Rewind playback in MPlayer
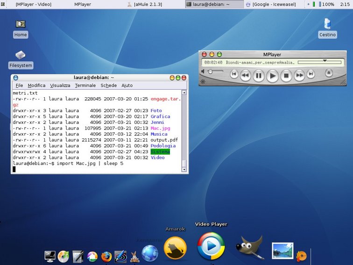353x265 pixels. [245, 76]
